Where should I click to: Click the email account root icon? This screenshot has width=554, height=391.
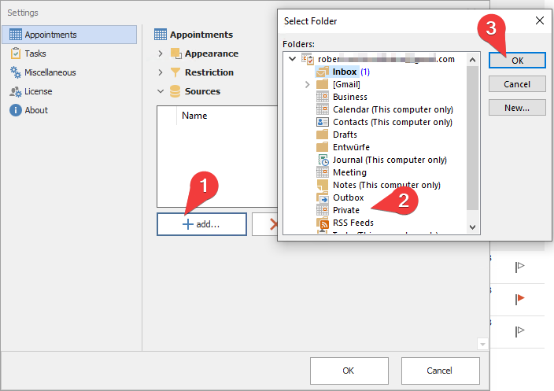[x=308, y=59]
